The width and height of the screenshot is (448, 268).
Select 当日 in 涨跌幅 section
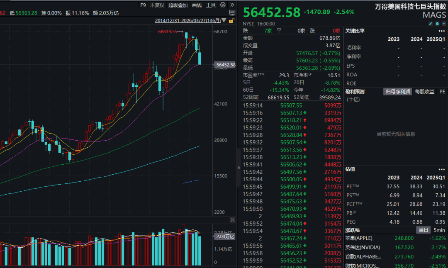pos(424,230)
